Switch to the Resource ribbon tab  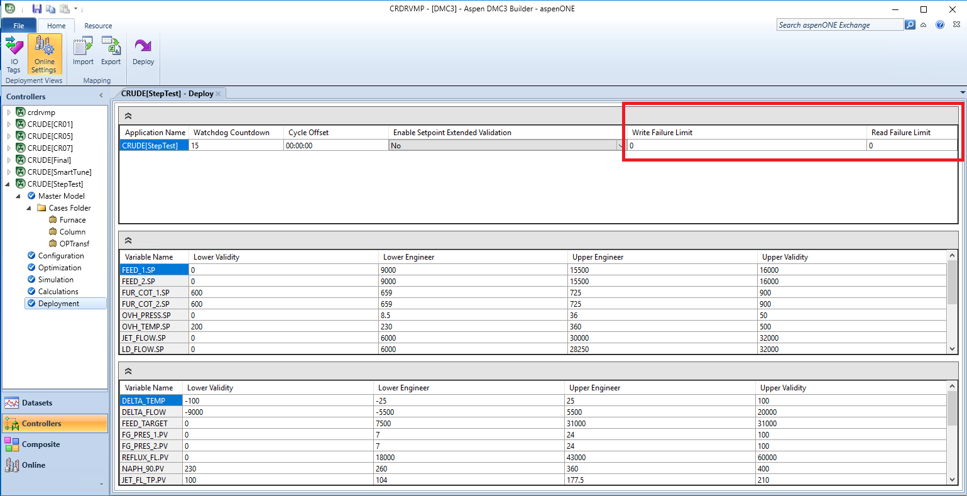[x=98, y=26]
